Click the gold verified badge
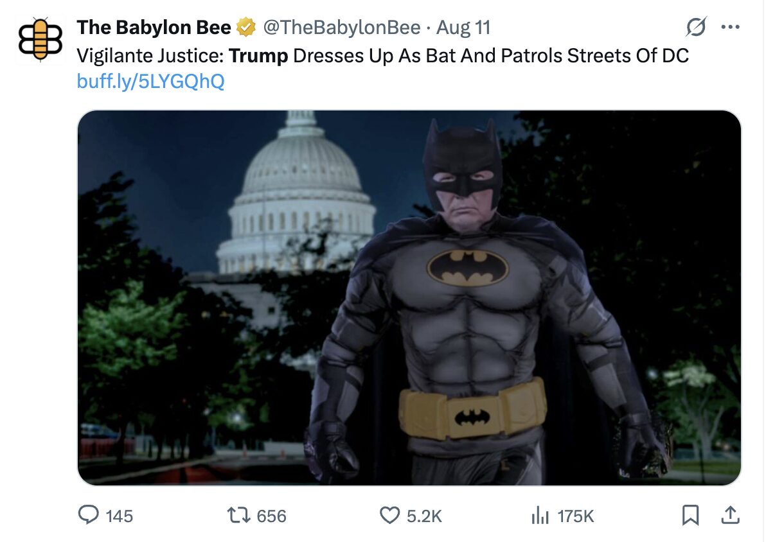 click(245, 28)
